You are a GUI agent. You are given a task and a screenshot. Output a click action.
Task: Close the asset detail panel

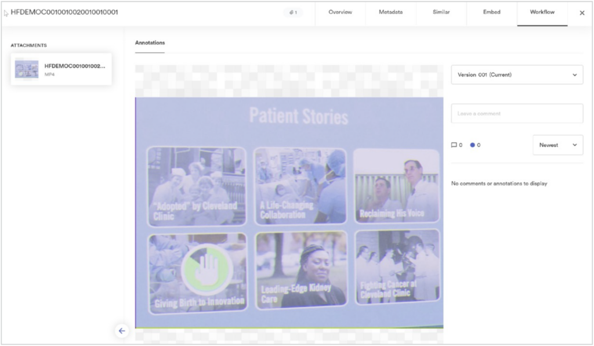tap(582, 13)
